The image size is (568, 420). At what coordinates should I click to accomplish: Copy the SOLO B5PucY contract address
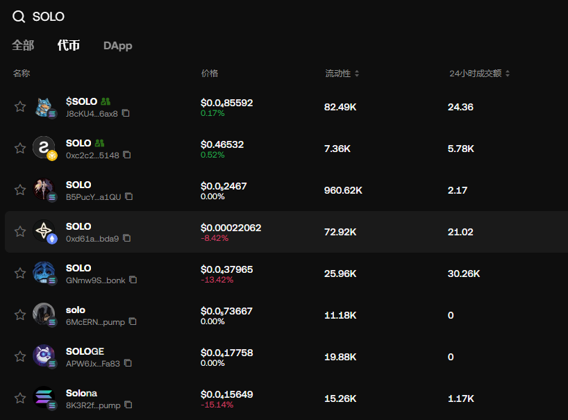128,196
